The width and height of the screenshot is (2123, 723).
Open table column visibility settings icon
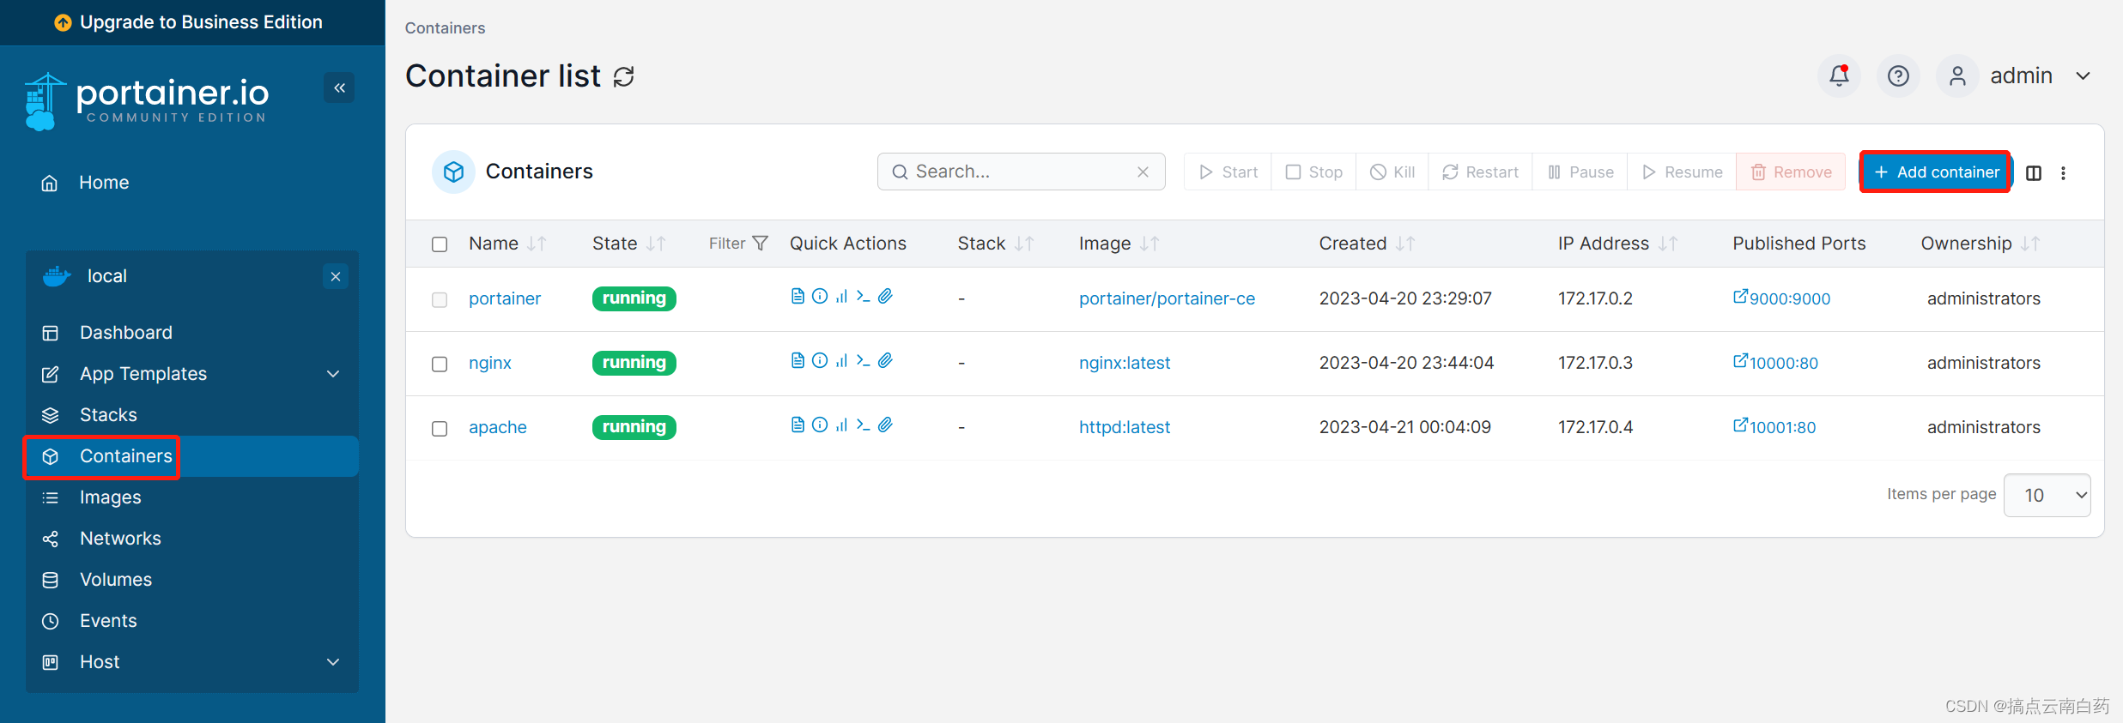point(2034,172)
